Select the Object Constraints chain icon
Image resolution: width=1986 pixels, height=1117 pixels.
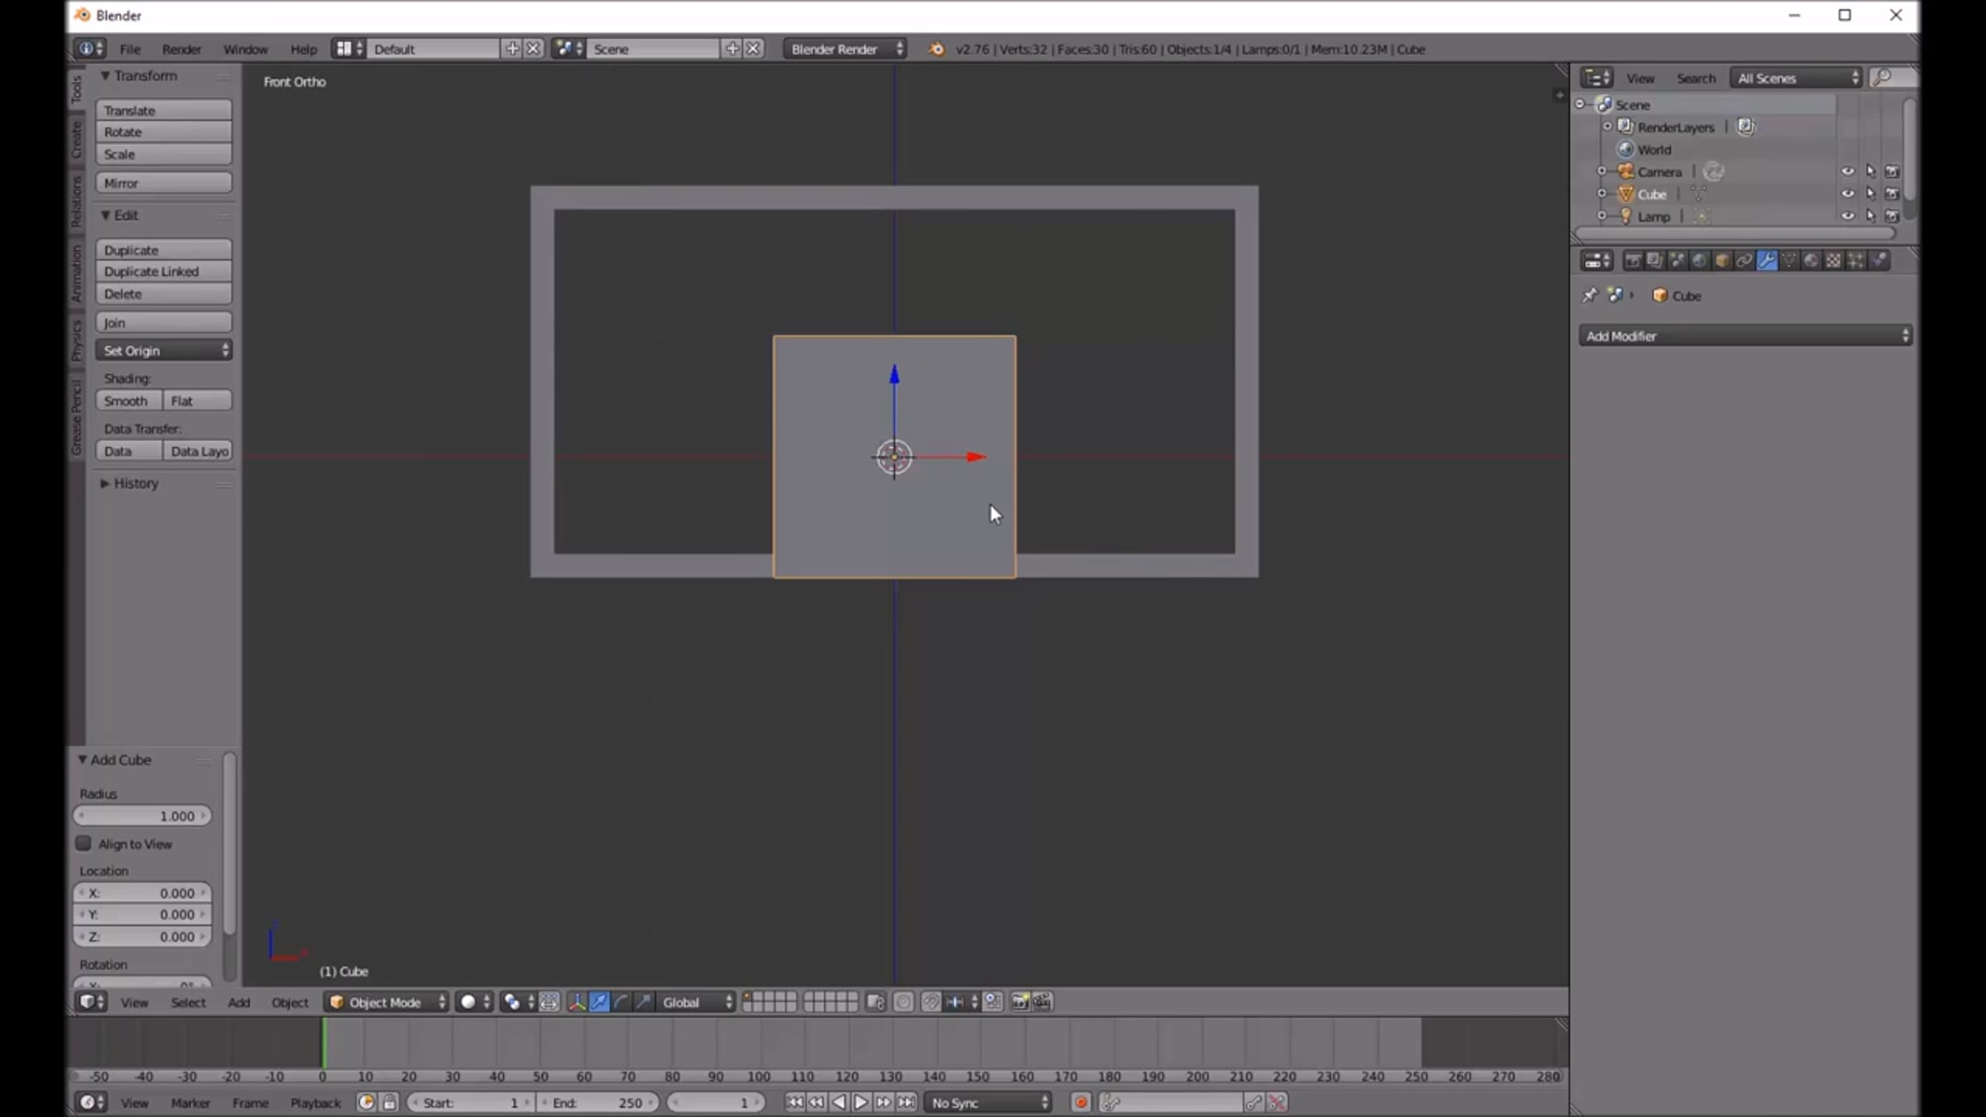tap(1744, 261)
